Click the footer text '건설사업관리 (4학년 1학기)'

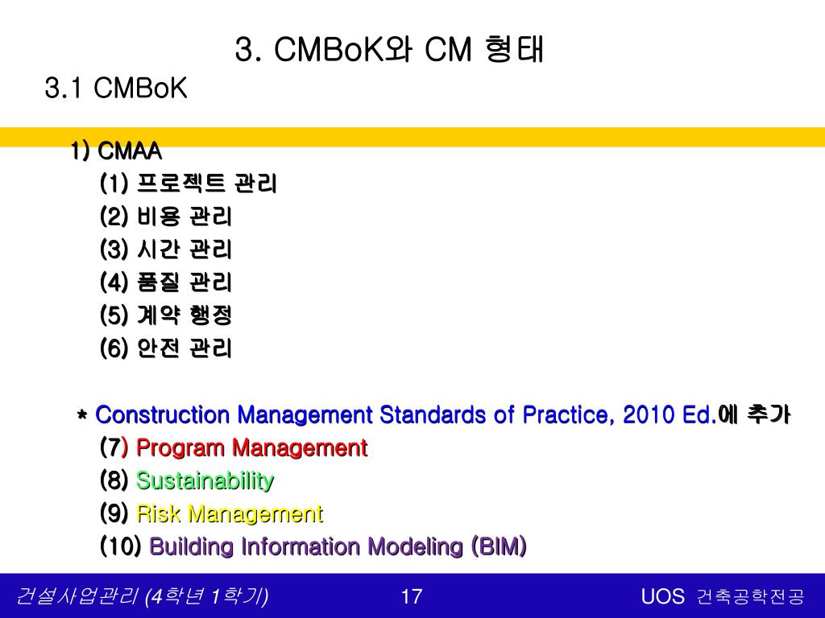tap(142, 596)
